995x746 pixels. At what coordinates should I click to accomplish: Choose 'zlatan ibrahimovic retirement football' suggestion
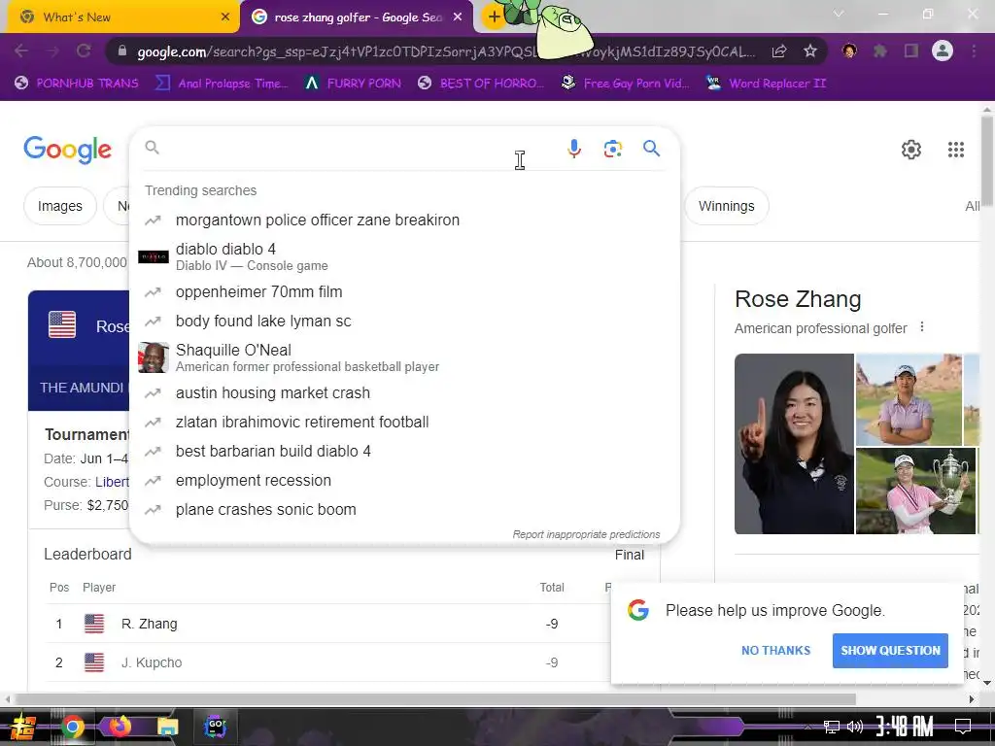pyautogui.click(x=404, y=422)
